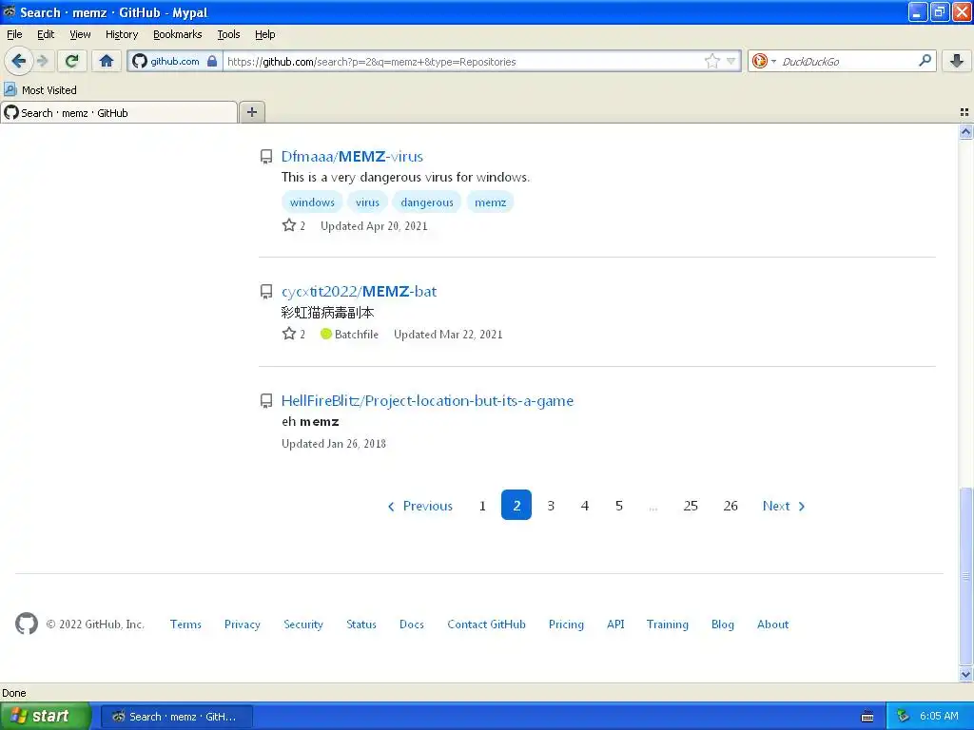Open the URL history dropdown arrow
974x730 pixels.
tap(731, 61)
